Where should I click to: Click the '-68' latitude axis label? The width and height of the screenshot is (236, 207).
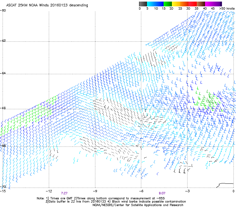pos(3,146)
